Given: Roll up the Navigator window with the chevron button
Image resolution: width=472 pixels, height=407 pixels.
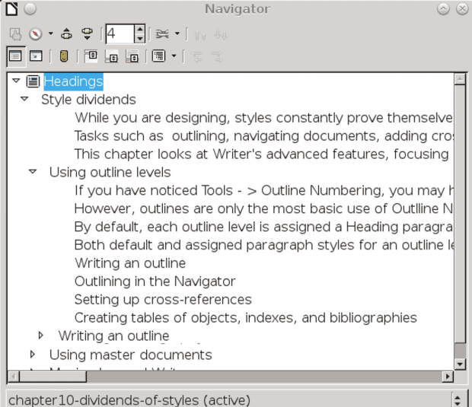Looking at the screenshot, I should (443, 9).
